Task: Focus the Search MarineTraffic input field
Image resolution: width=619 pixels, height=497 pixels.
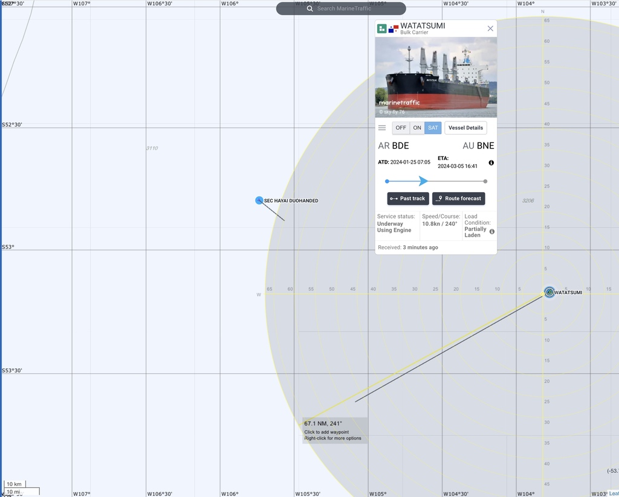Action: (x=341, y=8)
